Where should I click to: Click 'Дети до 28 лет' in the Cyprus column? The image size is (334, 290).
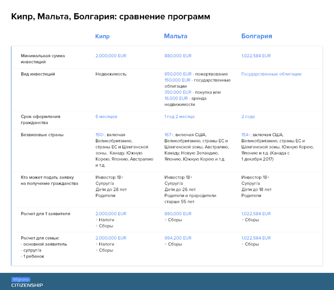[111, 190]
